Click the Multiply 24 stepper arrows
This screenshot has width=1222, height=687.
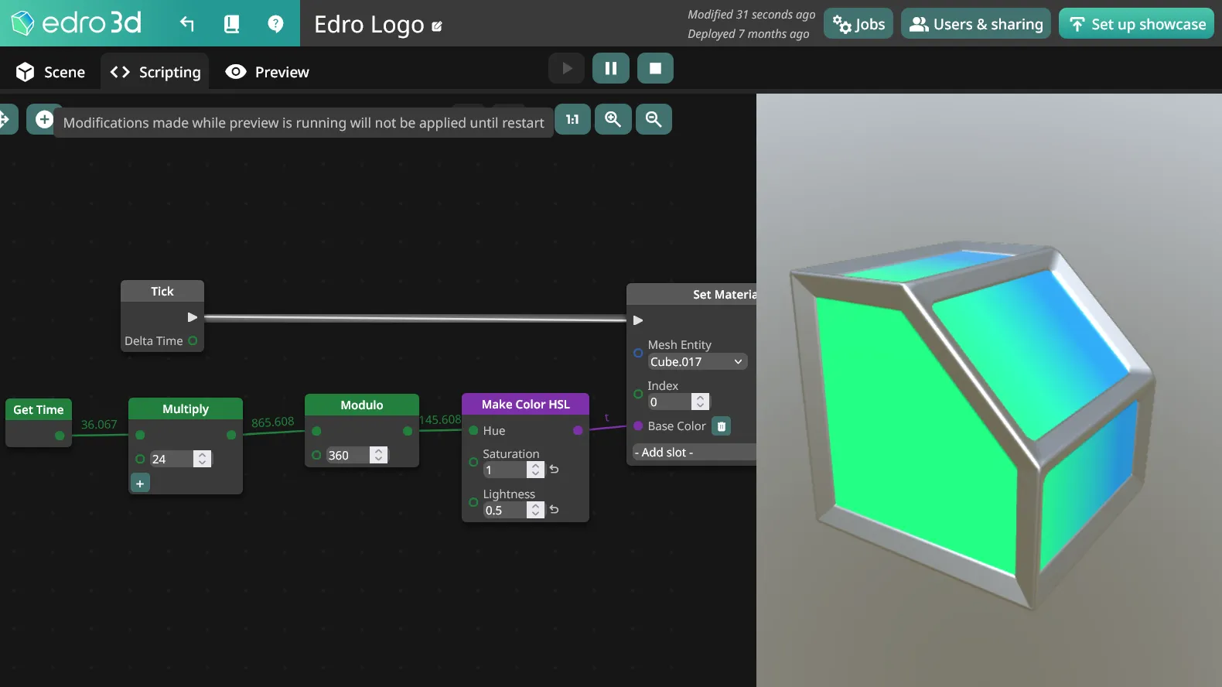click(202, 459)
